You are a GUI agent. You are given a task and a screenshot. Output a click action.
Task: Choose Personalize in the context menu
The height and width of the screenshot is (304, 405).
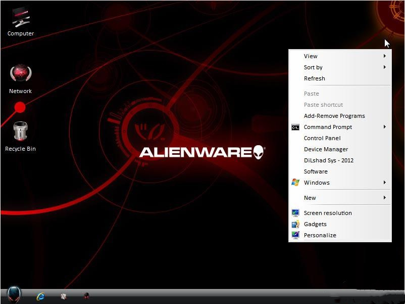click(x=340, y=235)
